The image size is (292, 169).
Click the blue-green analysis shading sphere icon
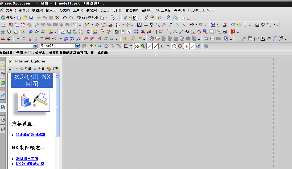point(134,18)
